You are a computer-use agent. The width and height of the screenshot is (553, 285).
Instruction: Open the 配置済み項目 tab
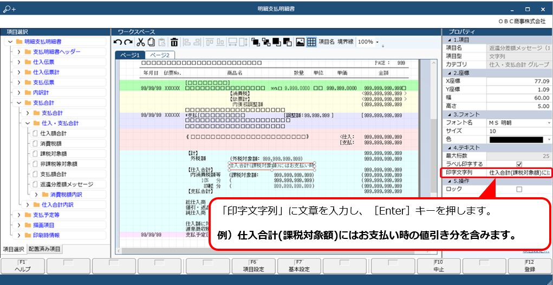44,249
